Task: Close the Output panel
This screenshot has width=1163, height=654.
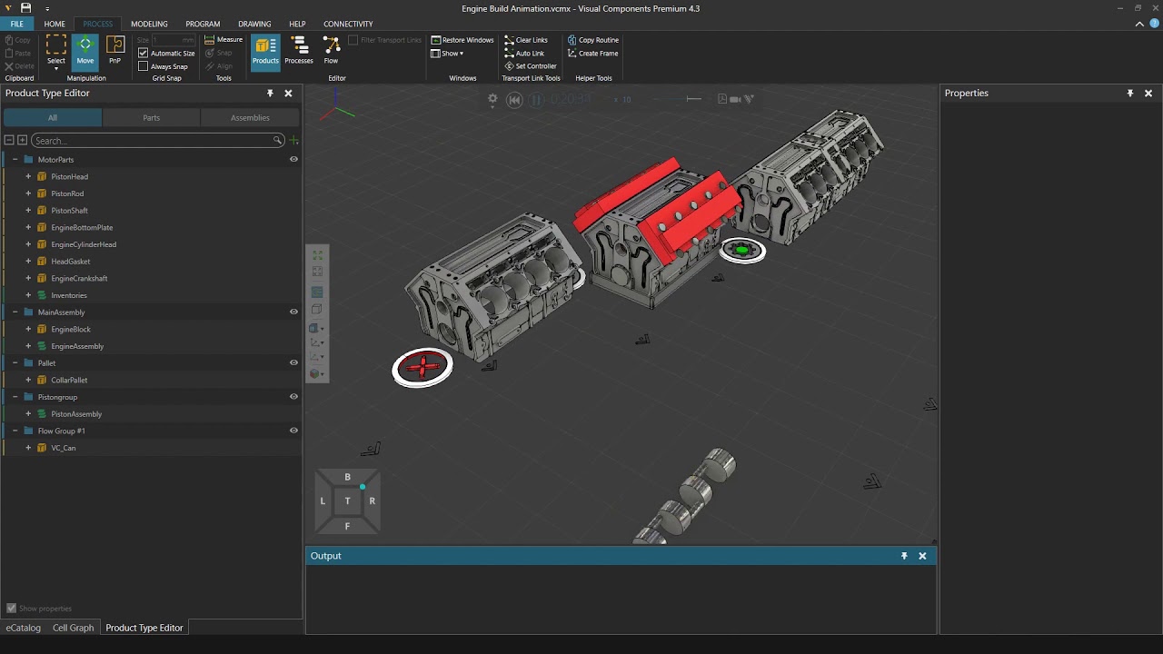Action: [x=922, y=556]
